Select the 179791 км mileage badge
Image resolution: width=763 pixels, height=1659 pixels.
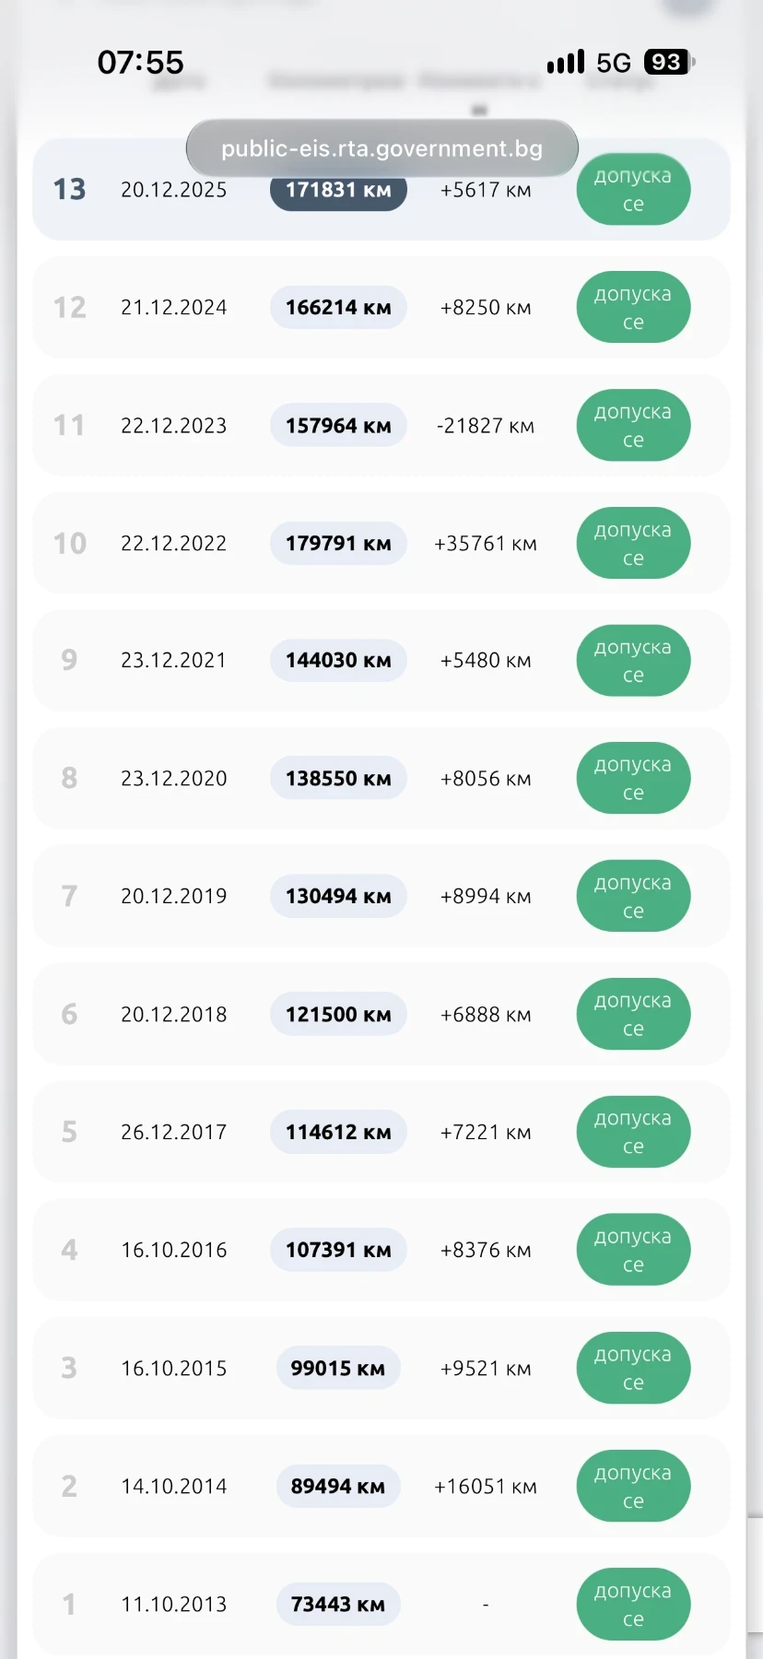click(x=338, y=543)
